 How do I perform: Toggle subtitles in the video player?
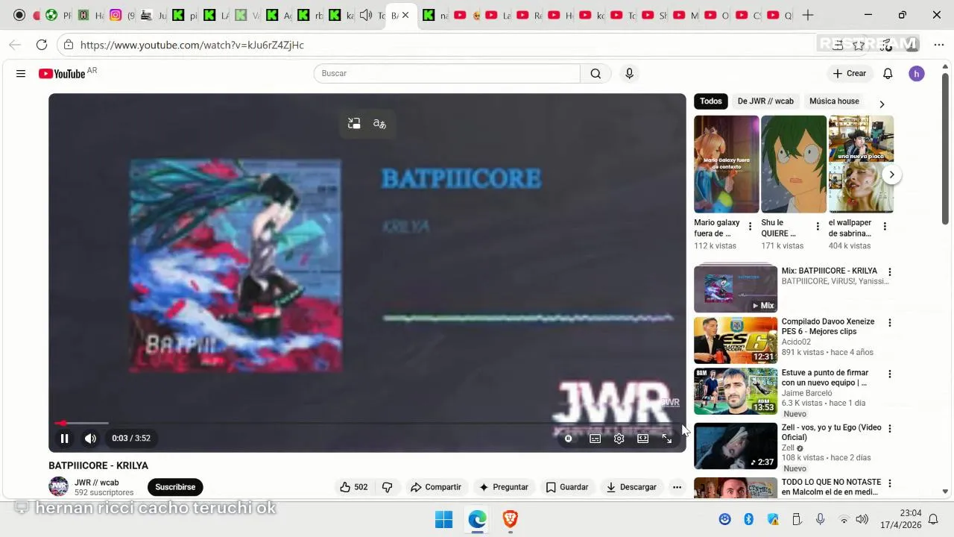coord(595,439)
